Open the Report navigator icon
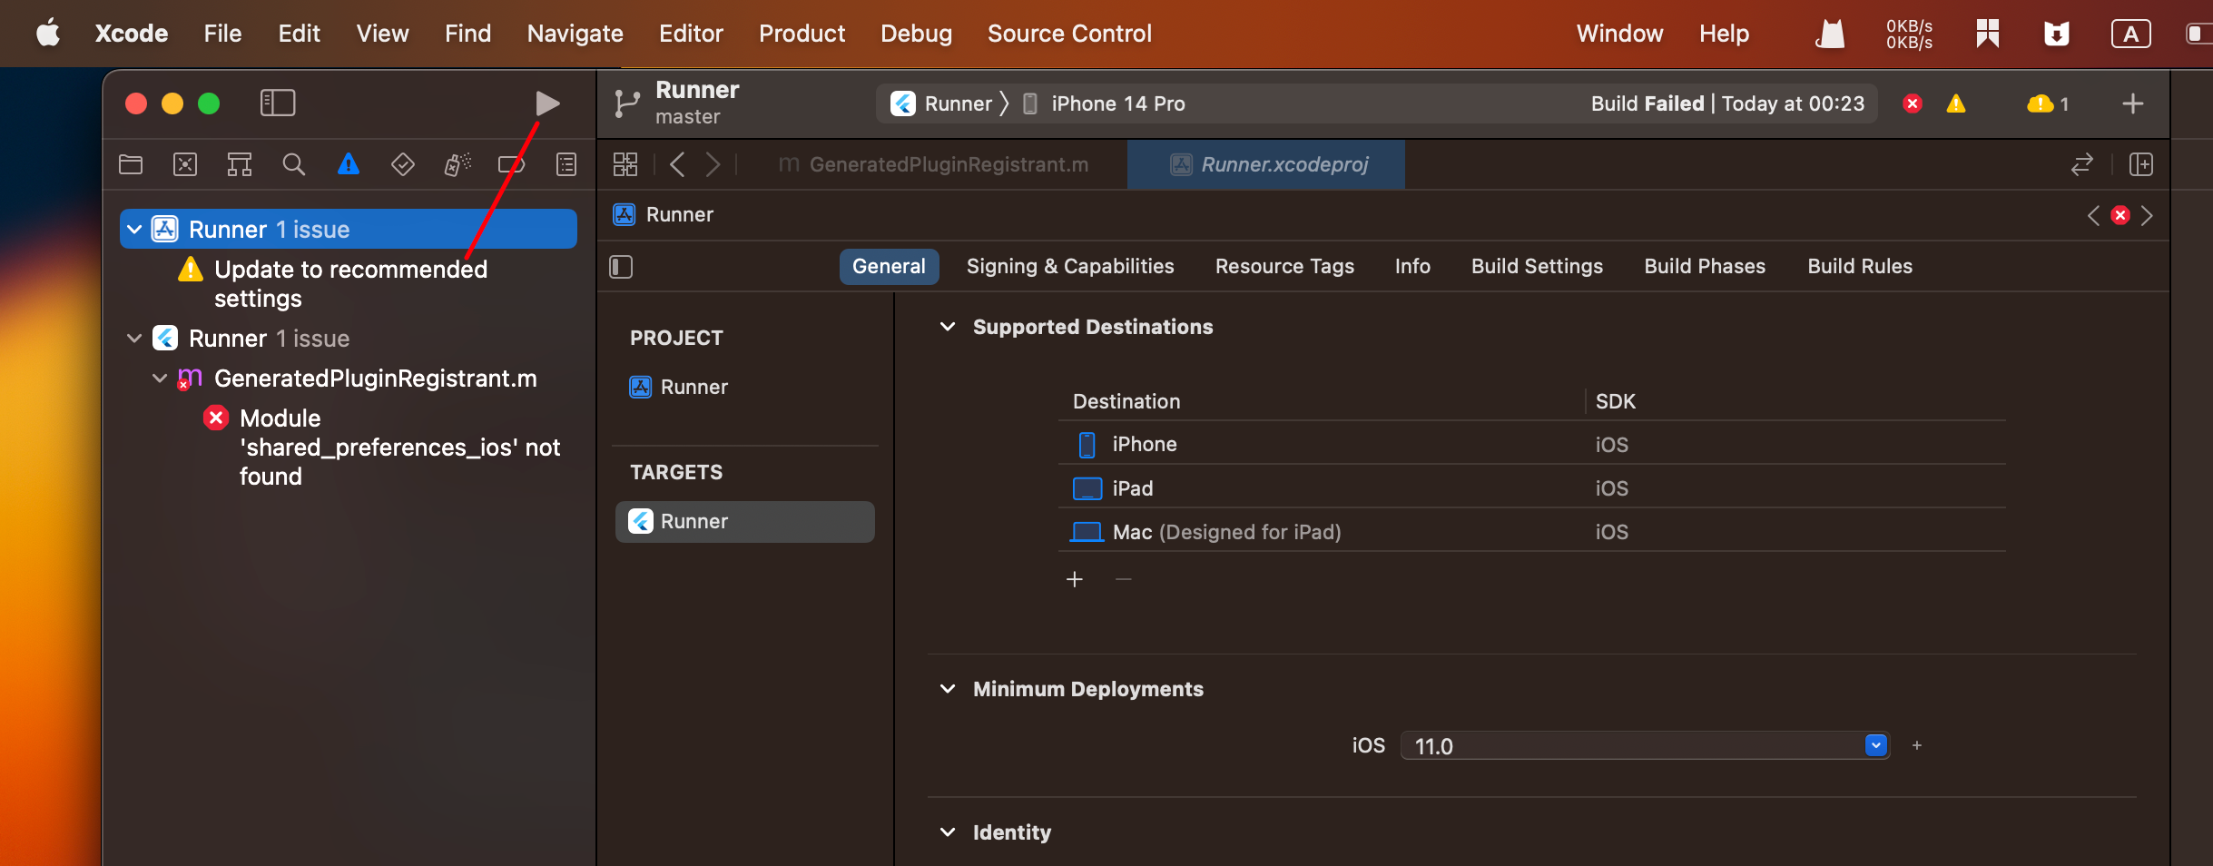The height and width of the screenshot is (866, 2213). point(566,164)
